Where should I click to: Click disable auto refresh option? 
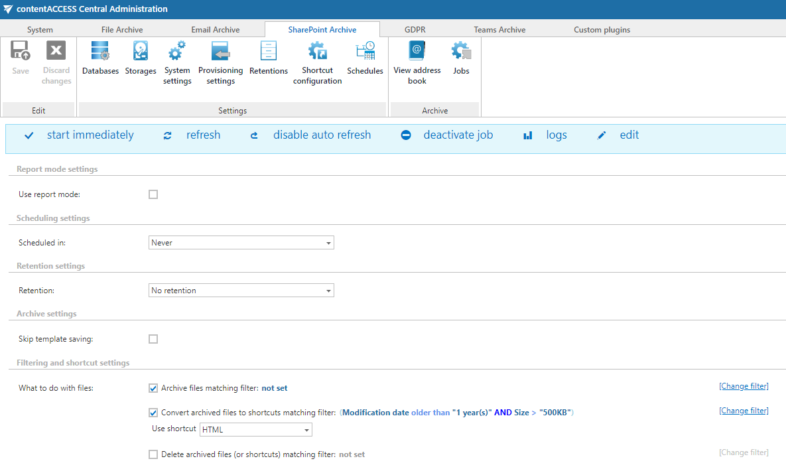[322, 135]
